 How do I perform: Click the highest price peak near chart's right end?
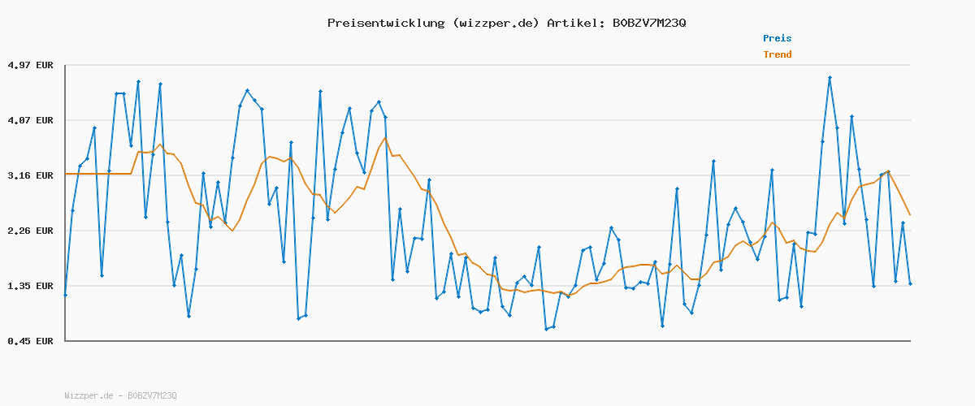830,78
